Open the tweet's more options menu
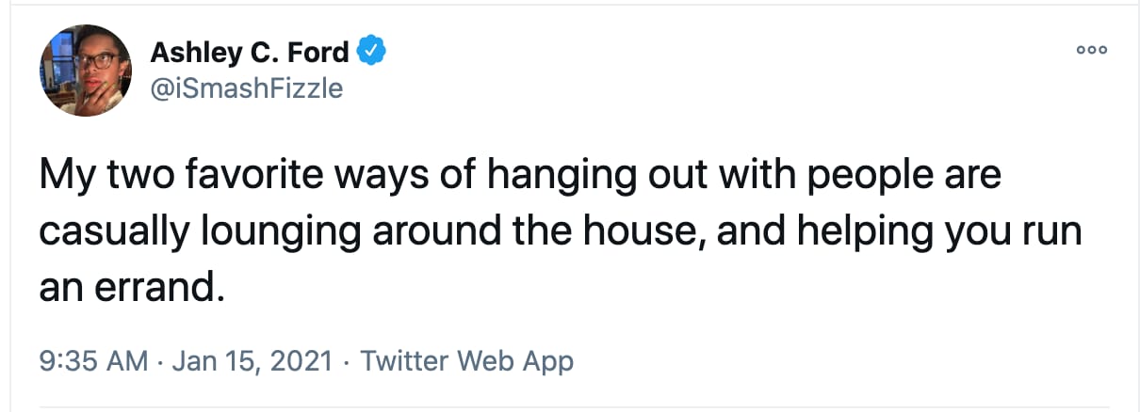Image resolution: width=1140 pixels, height=412 pixels. tap(1091, 50)
